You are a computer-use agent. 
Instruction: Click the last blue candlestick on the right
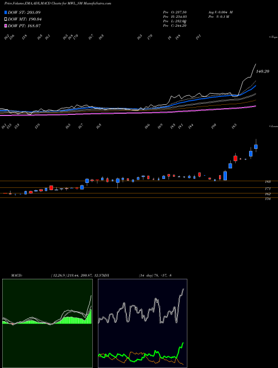tap(256, 147)
